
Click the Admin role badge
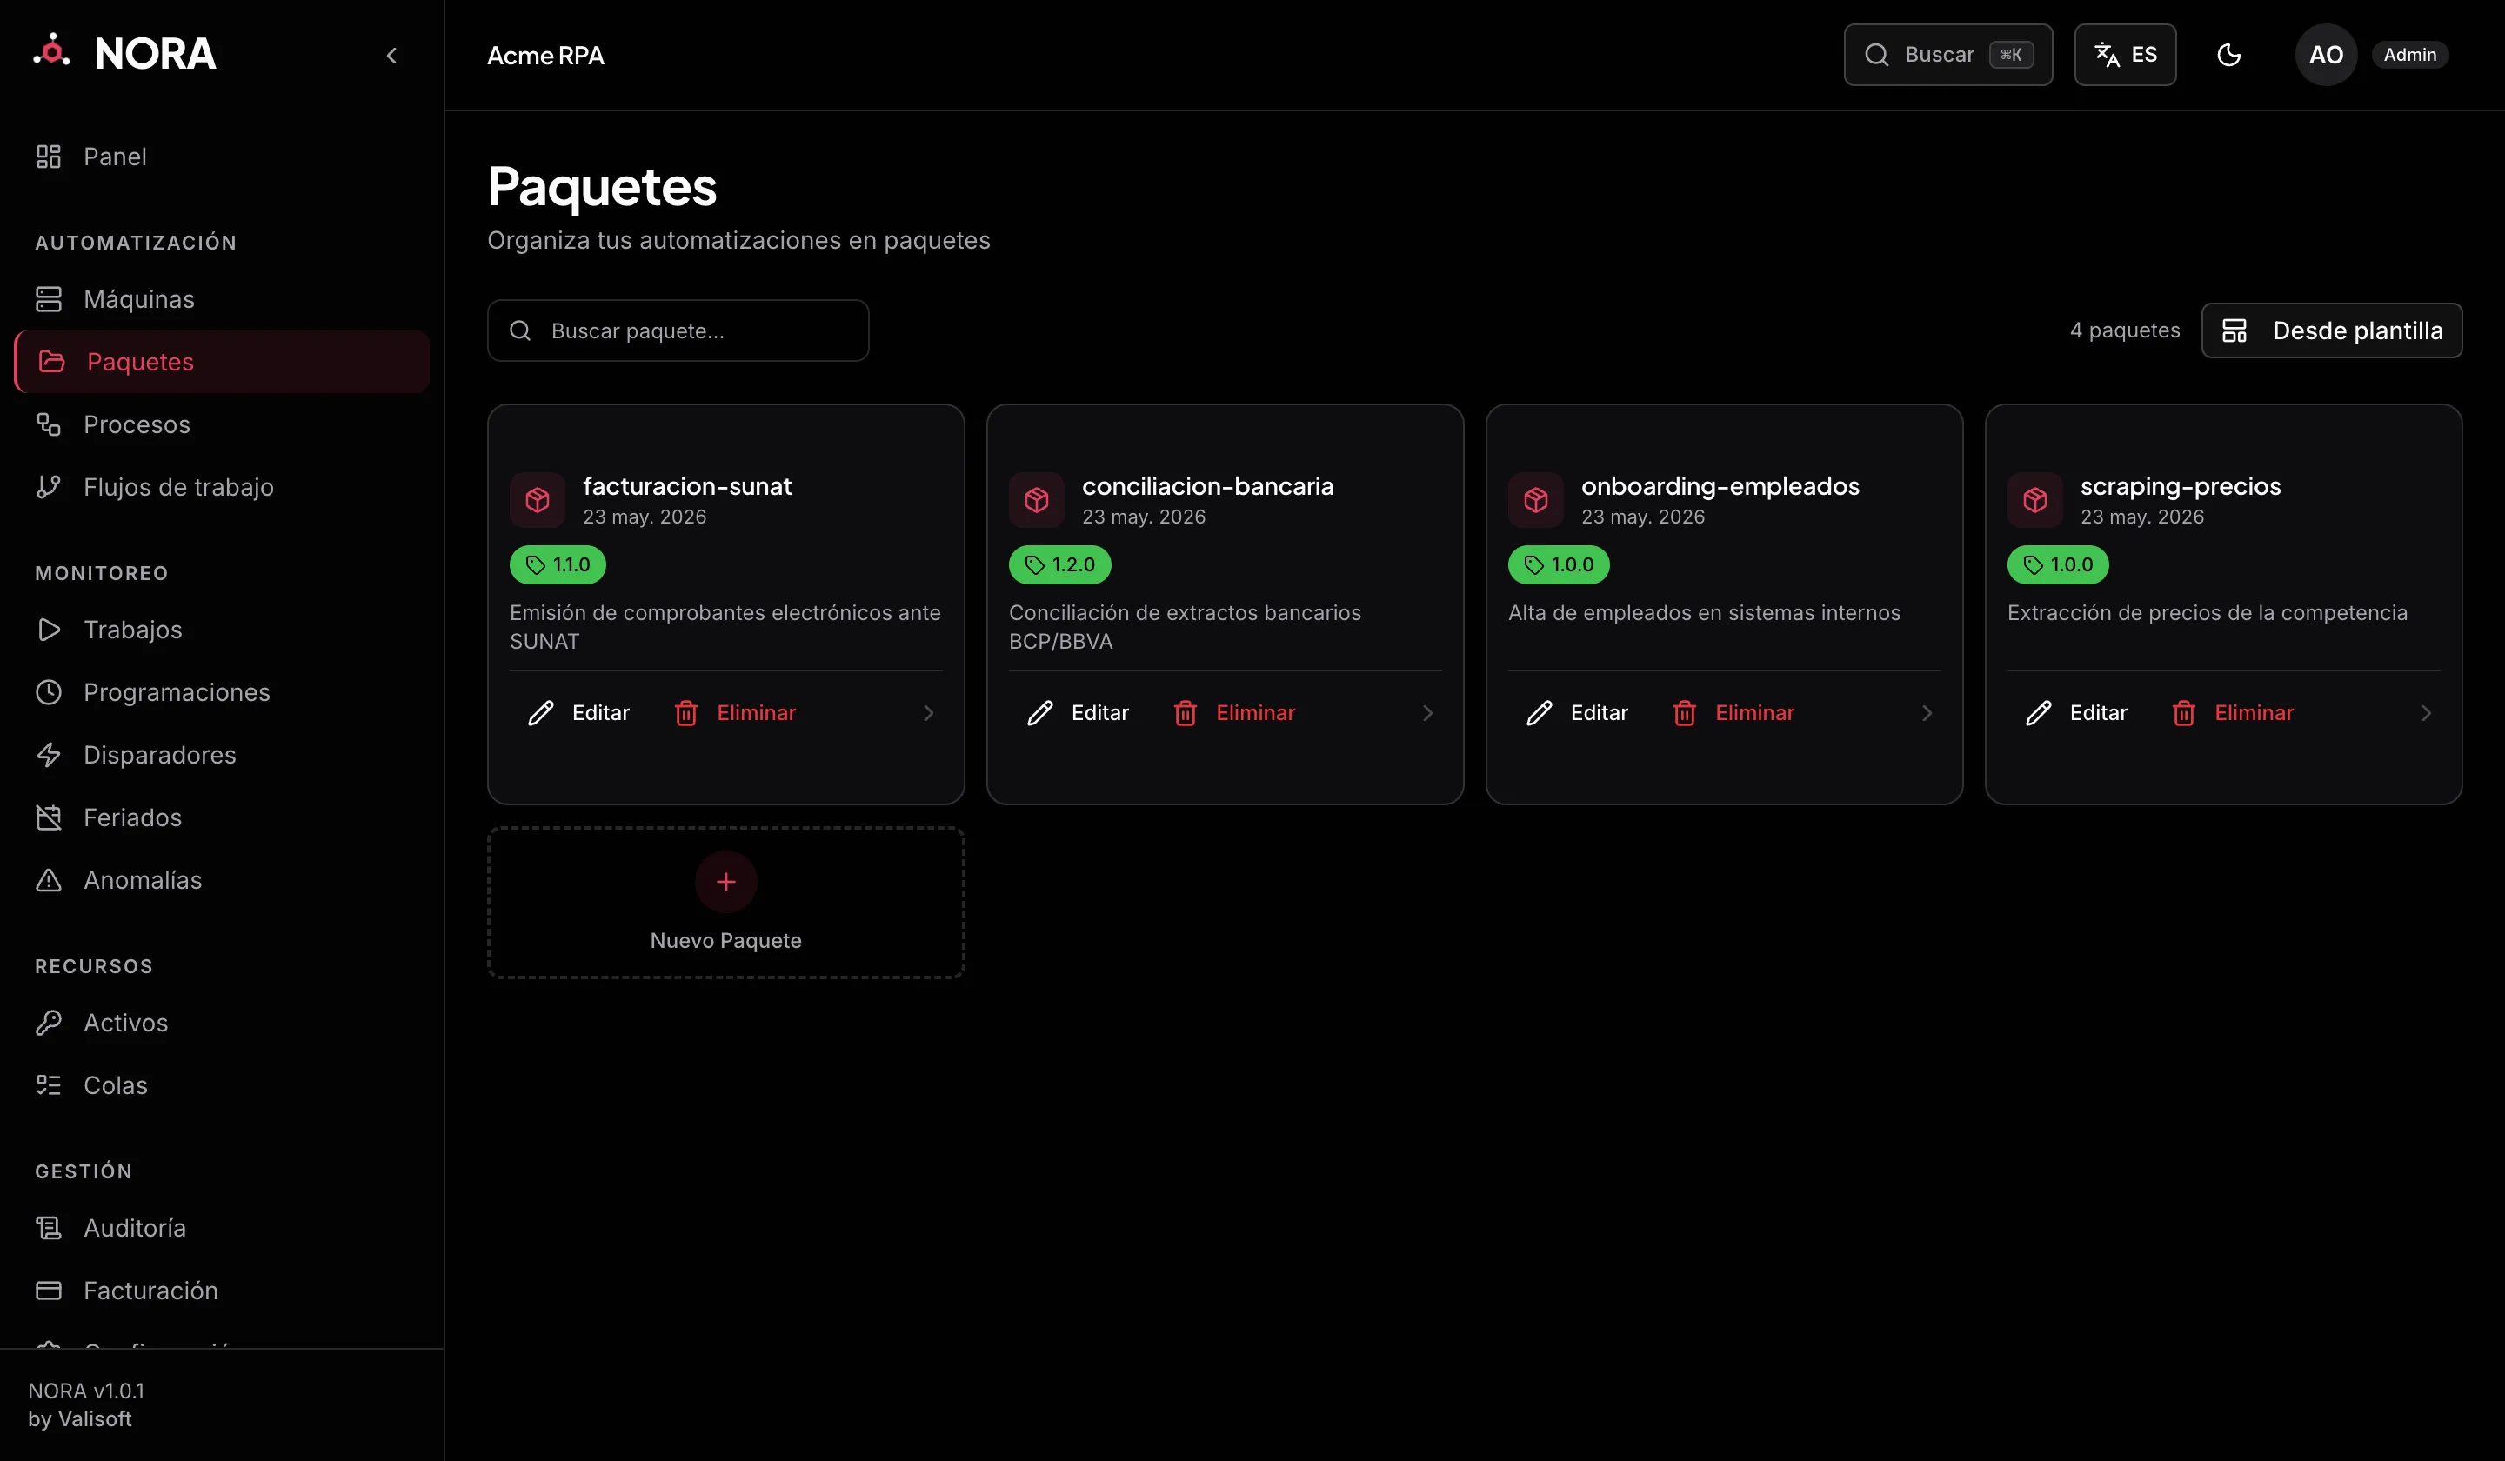point(2409,55)
